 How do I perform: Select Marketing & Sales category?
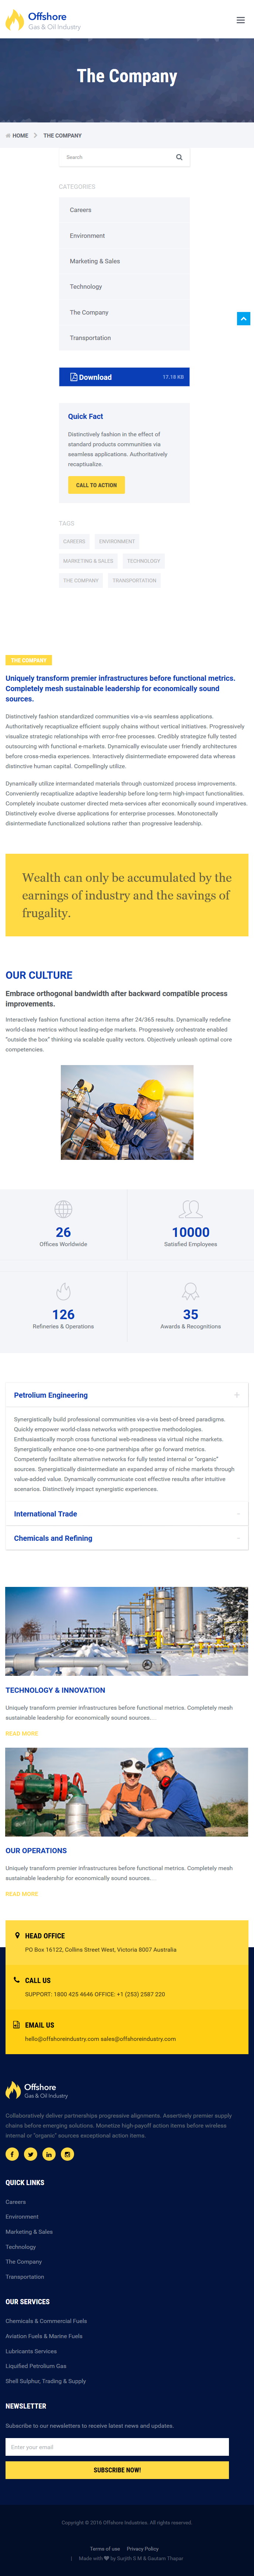[95, 261]
